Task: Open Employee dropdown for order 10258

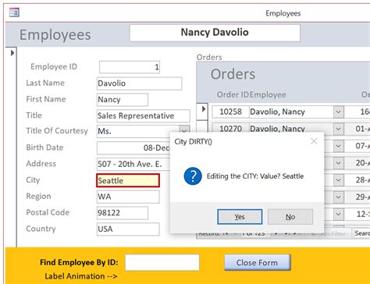Action: pos(338,112)
